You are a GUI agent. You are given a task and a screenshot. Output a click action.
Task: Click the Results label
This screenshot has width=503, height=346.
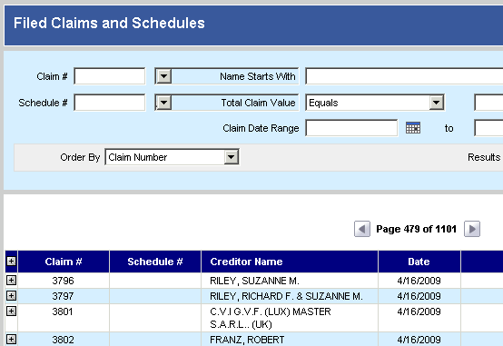point(484,157)
